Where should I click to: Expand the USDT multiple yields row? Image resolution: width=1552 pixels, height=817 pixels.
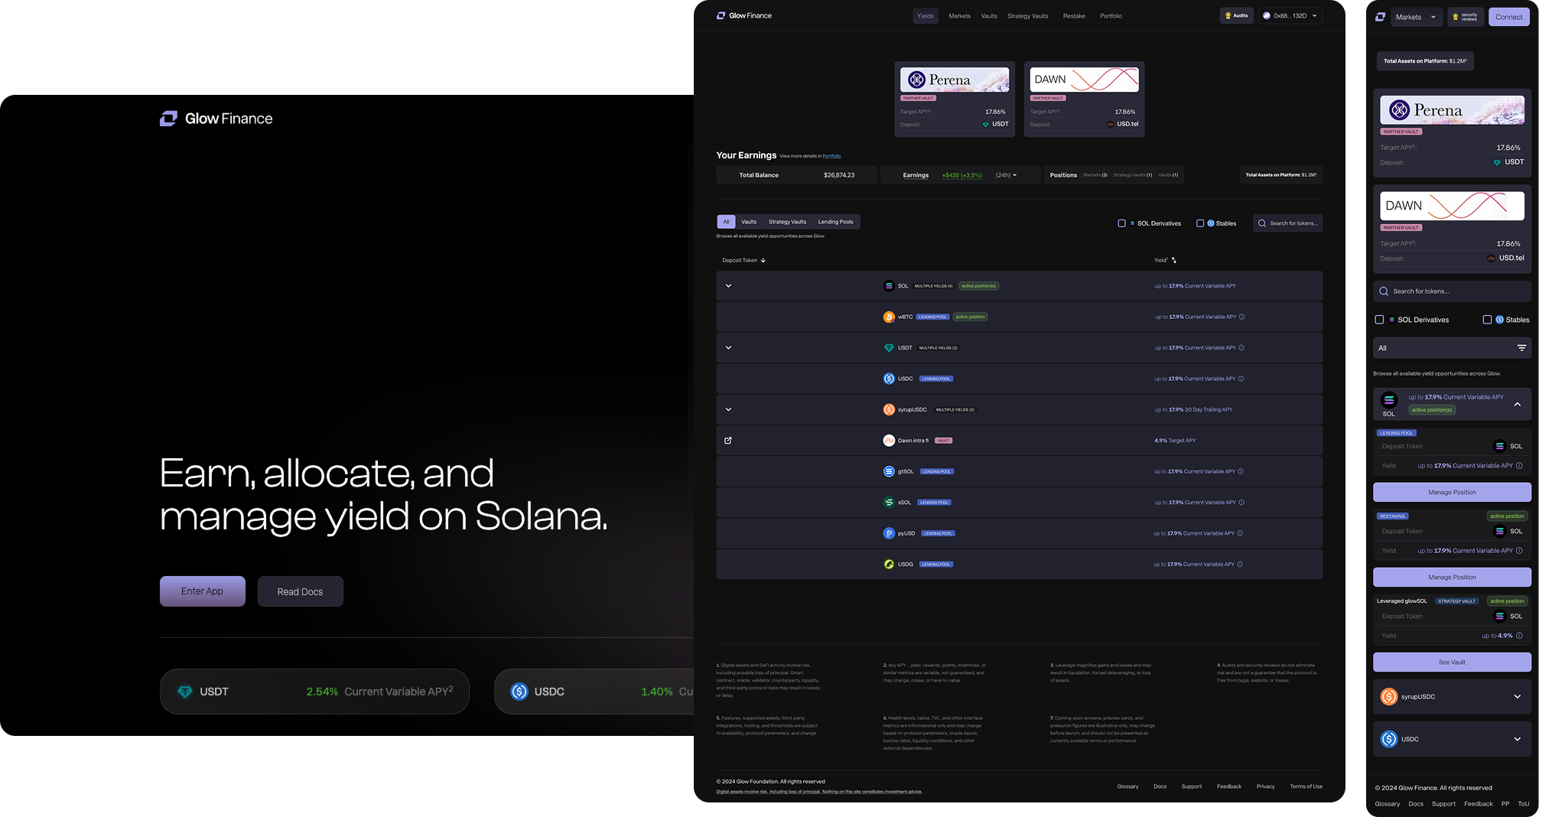728,348
